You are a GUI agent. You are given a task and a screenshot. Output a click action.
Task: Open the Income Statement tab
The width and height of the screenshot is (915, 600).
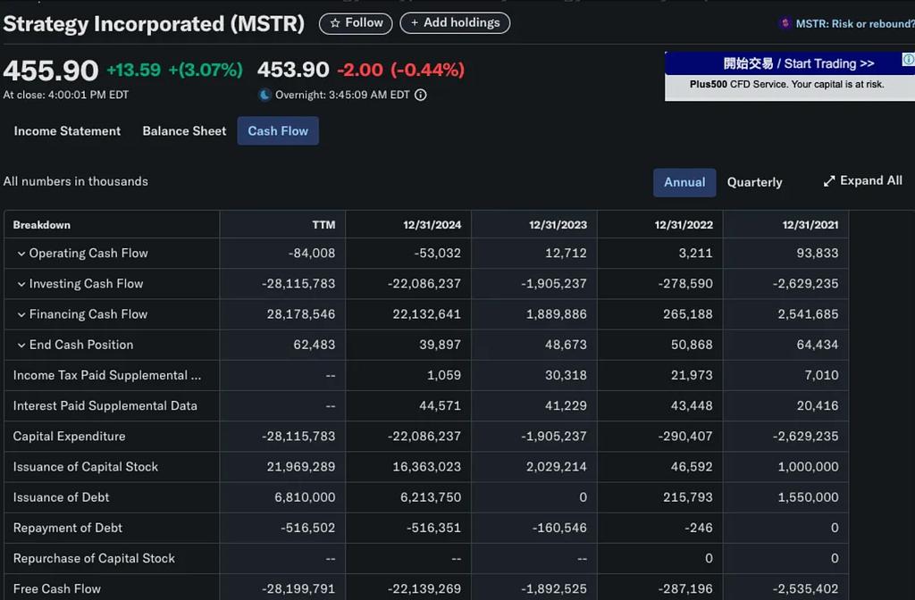67,131
